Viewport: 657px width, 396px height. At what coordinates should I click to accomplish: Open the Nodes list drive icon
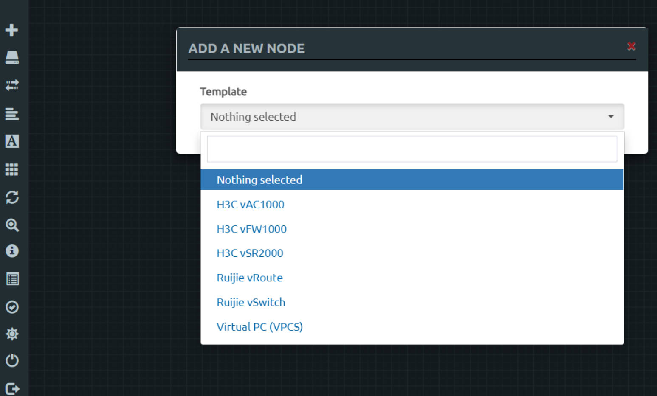(x=12, y=57)
